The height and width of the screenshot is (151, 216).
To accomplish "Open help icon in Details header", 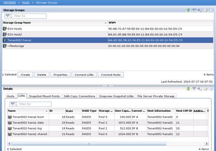I will (211, 89).
